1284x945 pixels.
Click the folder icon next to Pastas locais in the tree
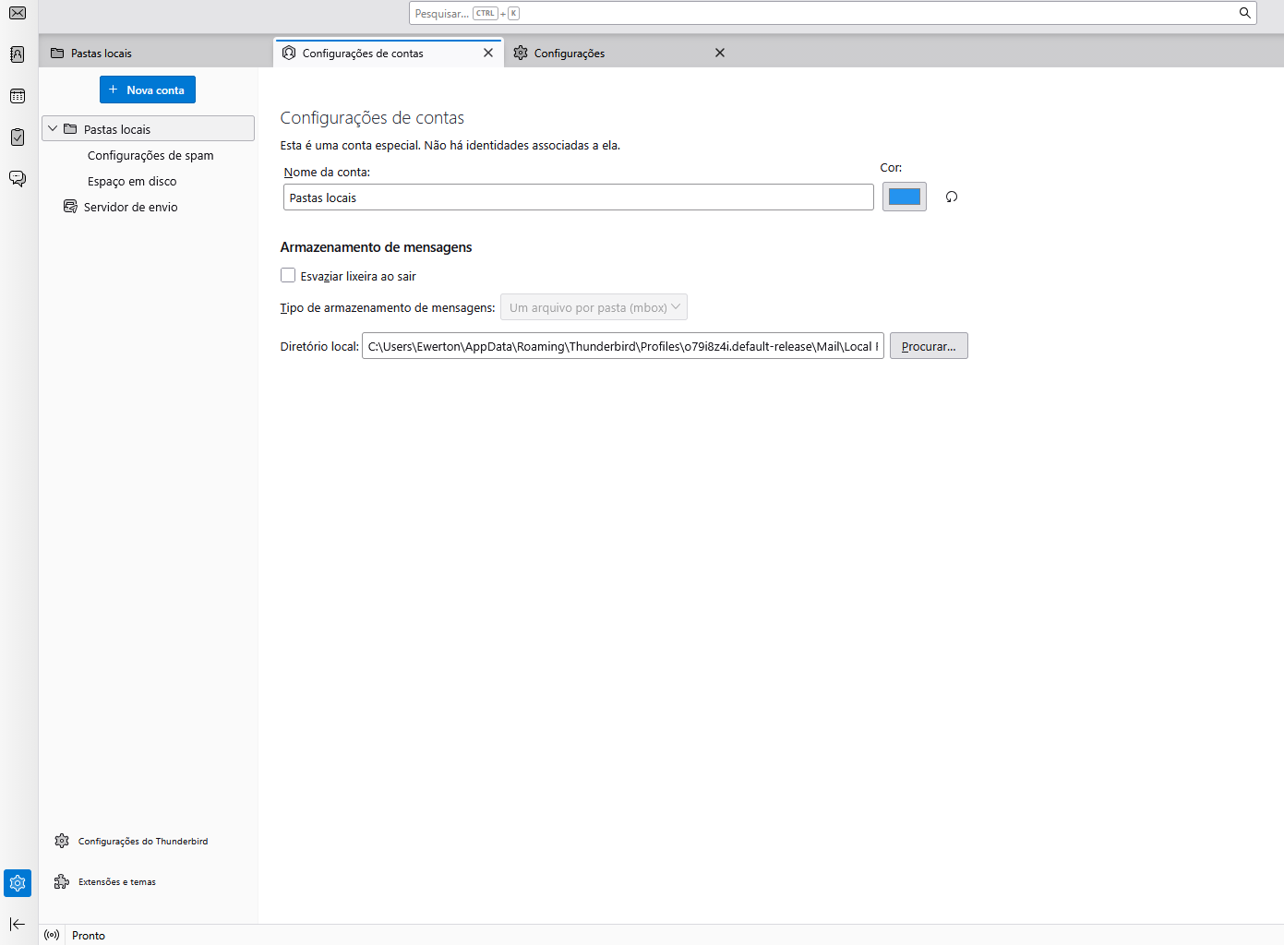pos(70,129)
